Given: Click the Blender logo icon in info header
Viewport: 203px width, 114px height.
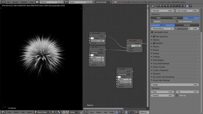Looking at the screenshot, I should 115,2.
